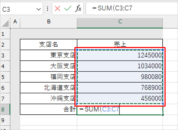Click the formula bar with =SUM(C3:C7

click(132, 9)
